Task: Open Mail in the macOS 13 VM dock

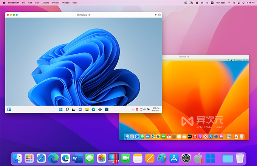Action: tap(147, 137)
